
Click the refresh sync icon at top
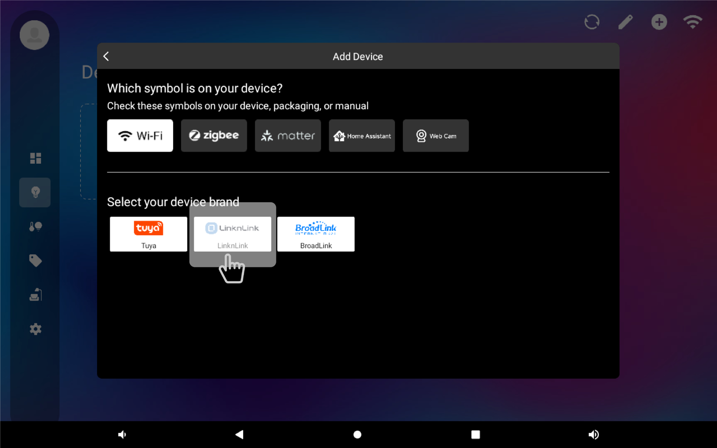coord(591,22)
